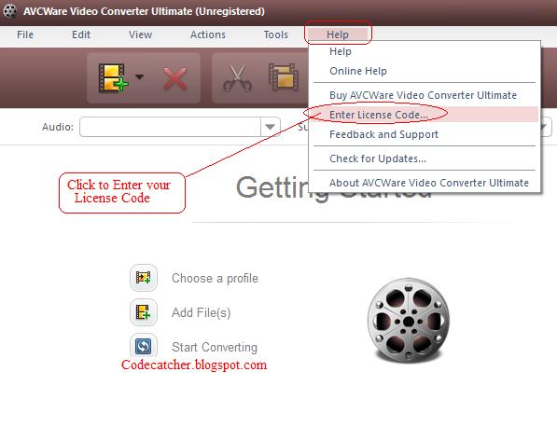Click the Choose a profile icon
The width and height of the screenshot is (557, 427).
[144, 278]
